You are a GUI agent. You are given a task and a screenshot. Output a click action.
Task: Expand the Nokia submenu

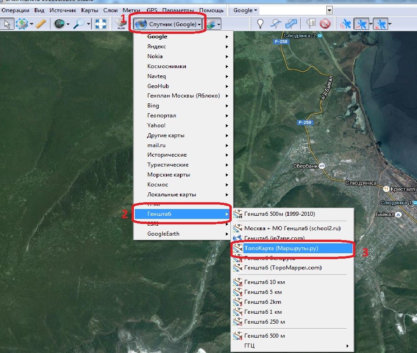(183, 56)
